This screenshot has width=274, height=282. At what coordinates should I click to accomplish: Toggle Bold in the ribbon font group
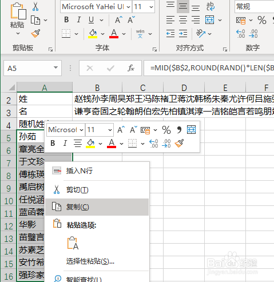(66, 20)
